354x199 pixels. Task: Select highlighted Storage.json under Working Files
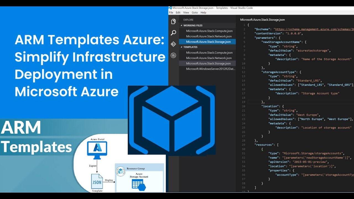[207, 42]
